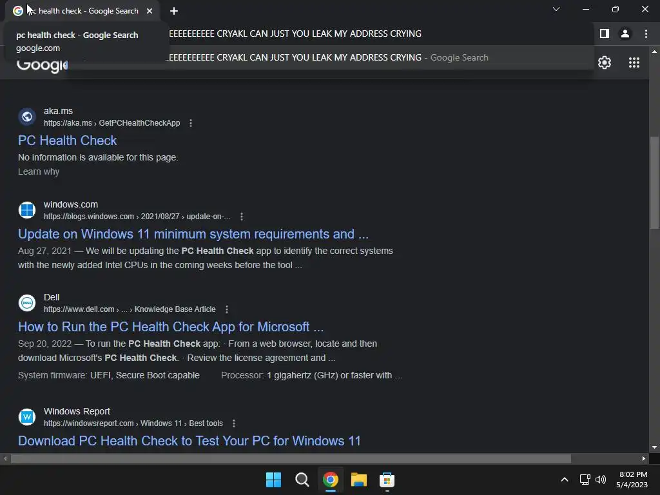
Task: Open the Chrome profile icon
Action: [x=625, y=34]
